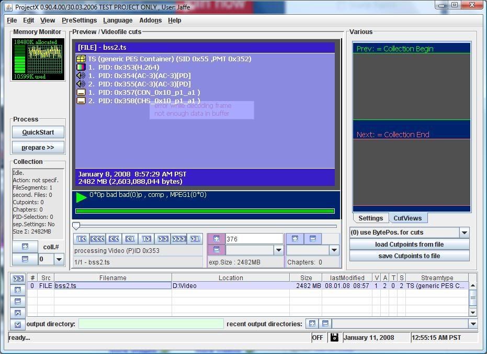
Task: Expand the cutpoint list dropdown below 376
Action: tap(279, 250)
